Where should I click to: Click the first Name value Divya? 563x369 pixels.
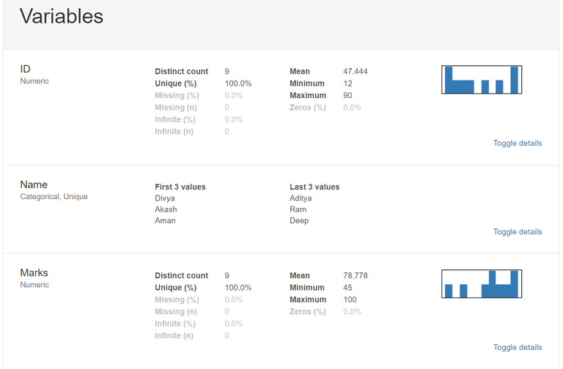coord(165,198)
